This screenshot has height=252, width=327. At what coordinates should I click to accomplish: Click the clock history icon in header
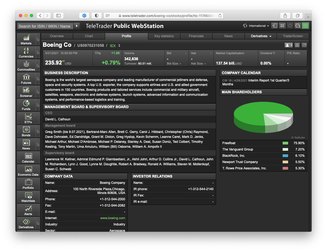(298, 26)
